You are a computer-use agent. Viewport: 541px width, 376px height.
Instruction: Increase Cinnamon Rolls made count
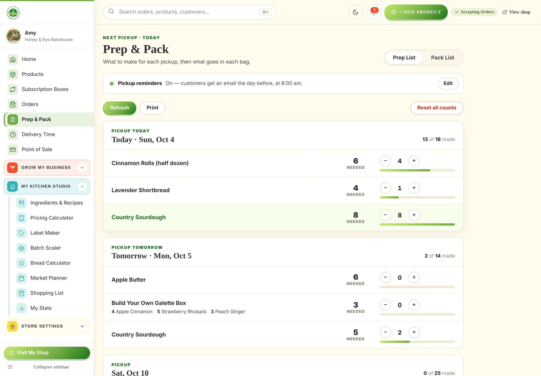click(414, 161)
